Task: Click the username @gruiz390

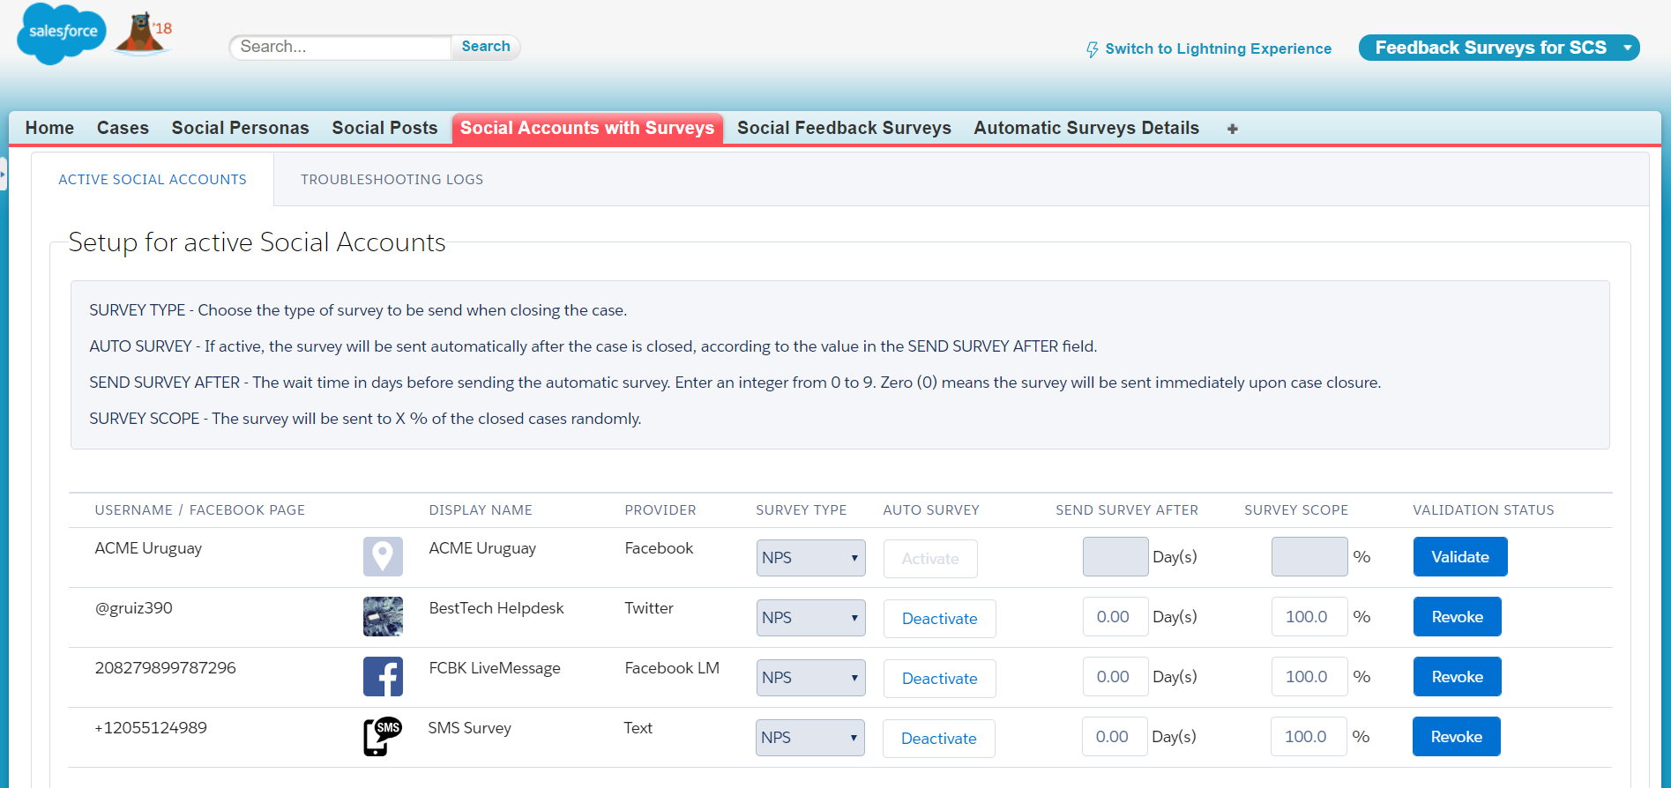Action: (134, 608)
